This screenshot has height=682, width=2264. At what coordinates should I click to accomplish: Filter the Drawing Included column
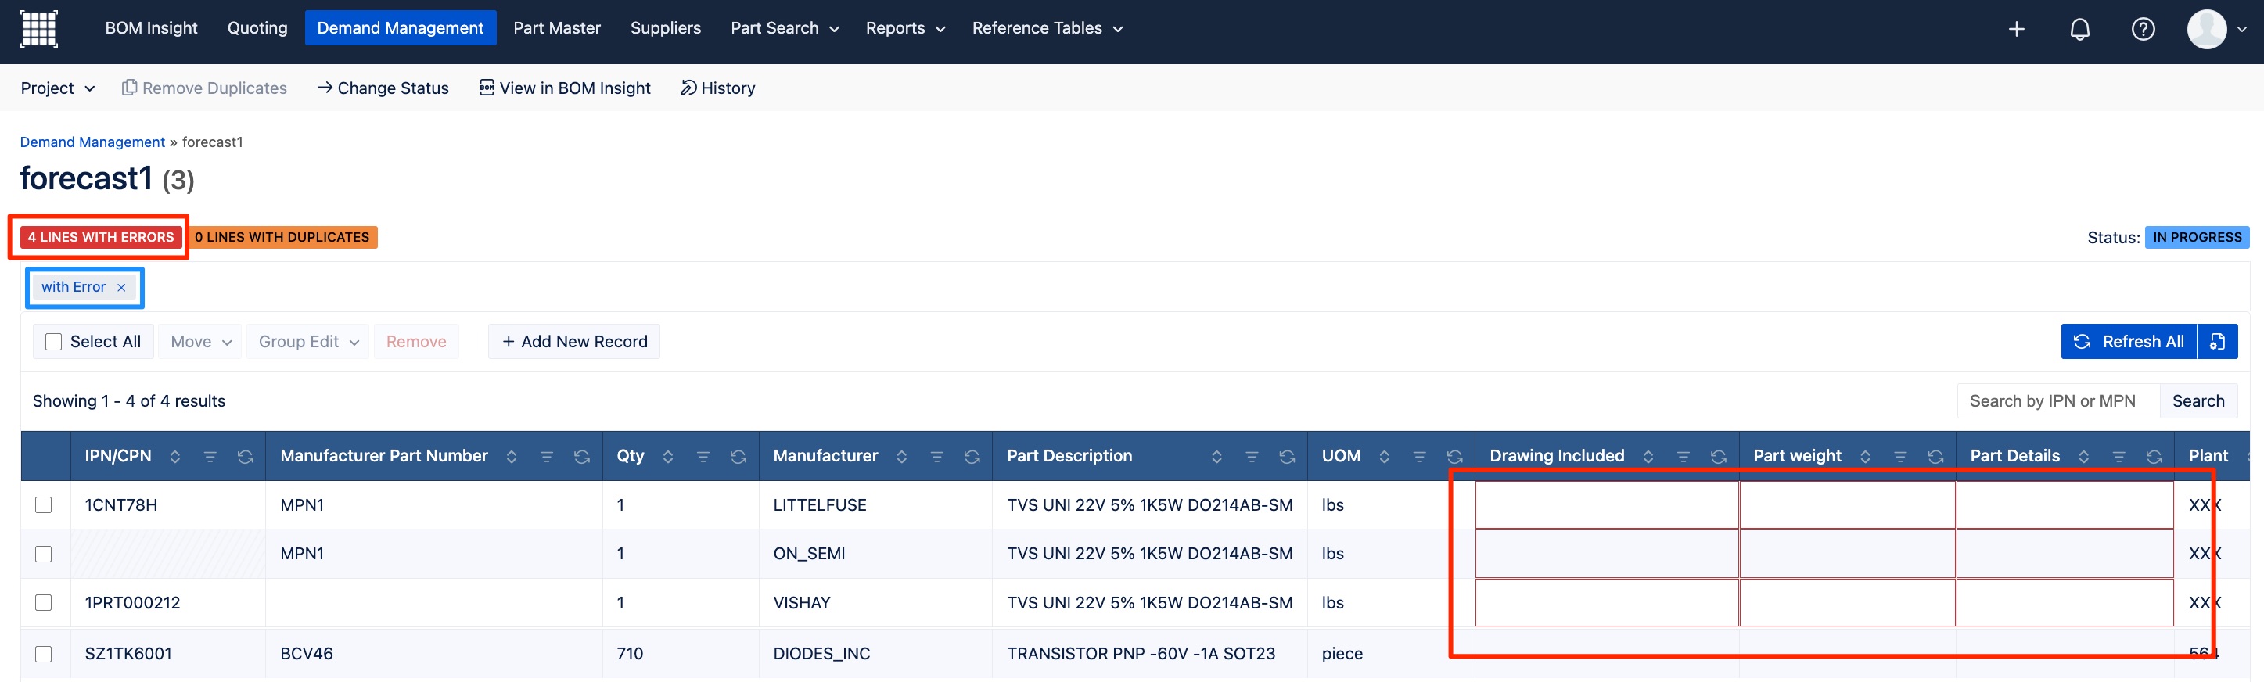[x=1684, y=456]
